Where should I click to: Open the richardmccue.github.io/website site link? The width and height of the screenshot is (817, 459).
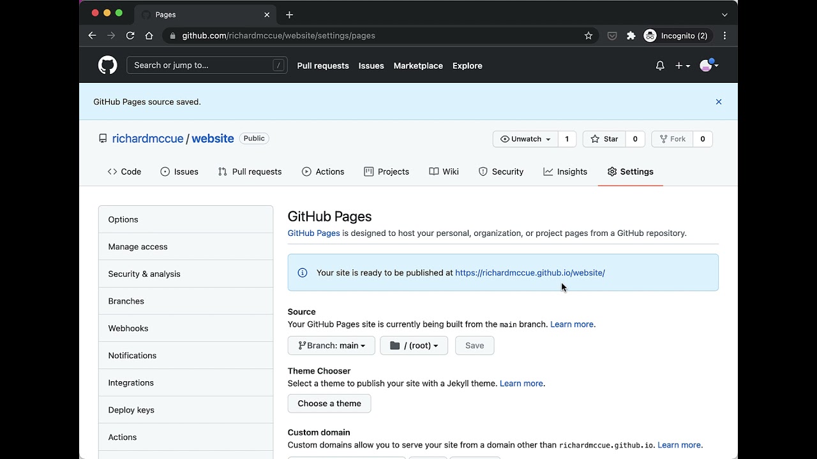point(530,273)
